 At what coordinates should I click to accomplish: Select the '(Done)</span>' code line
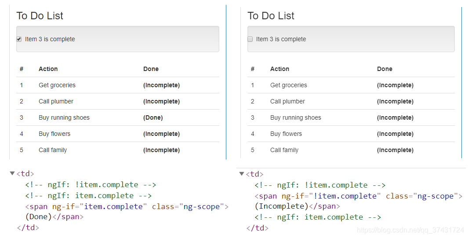pyautogui.click(x=54, y=217)
